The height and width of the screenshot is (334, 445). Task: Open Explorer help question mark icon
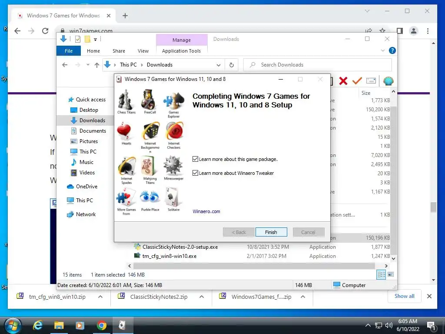click(392, 50)
